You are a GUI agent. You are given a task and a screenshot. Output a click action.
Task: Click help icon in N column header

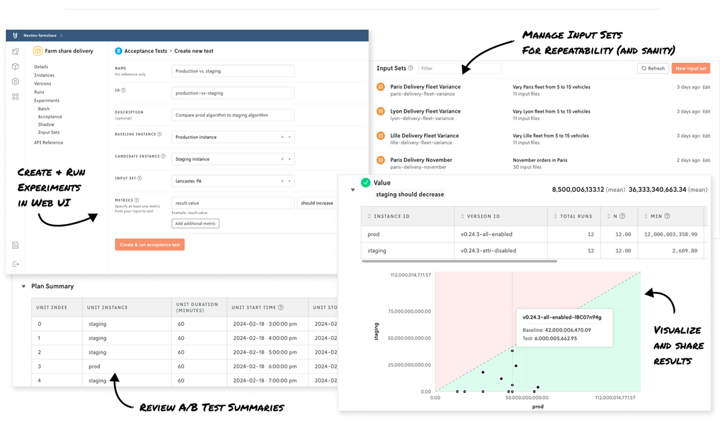coord(622,216)
